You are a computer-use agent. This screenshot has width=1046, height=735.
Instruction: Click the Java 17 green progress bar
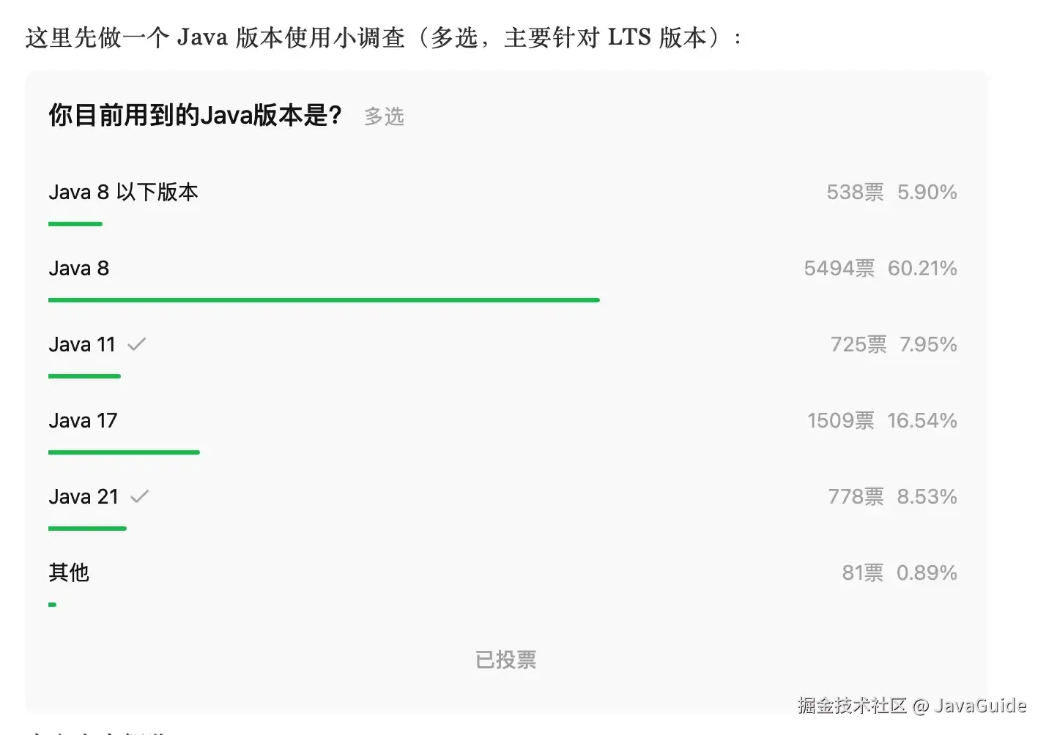[124, 452]
